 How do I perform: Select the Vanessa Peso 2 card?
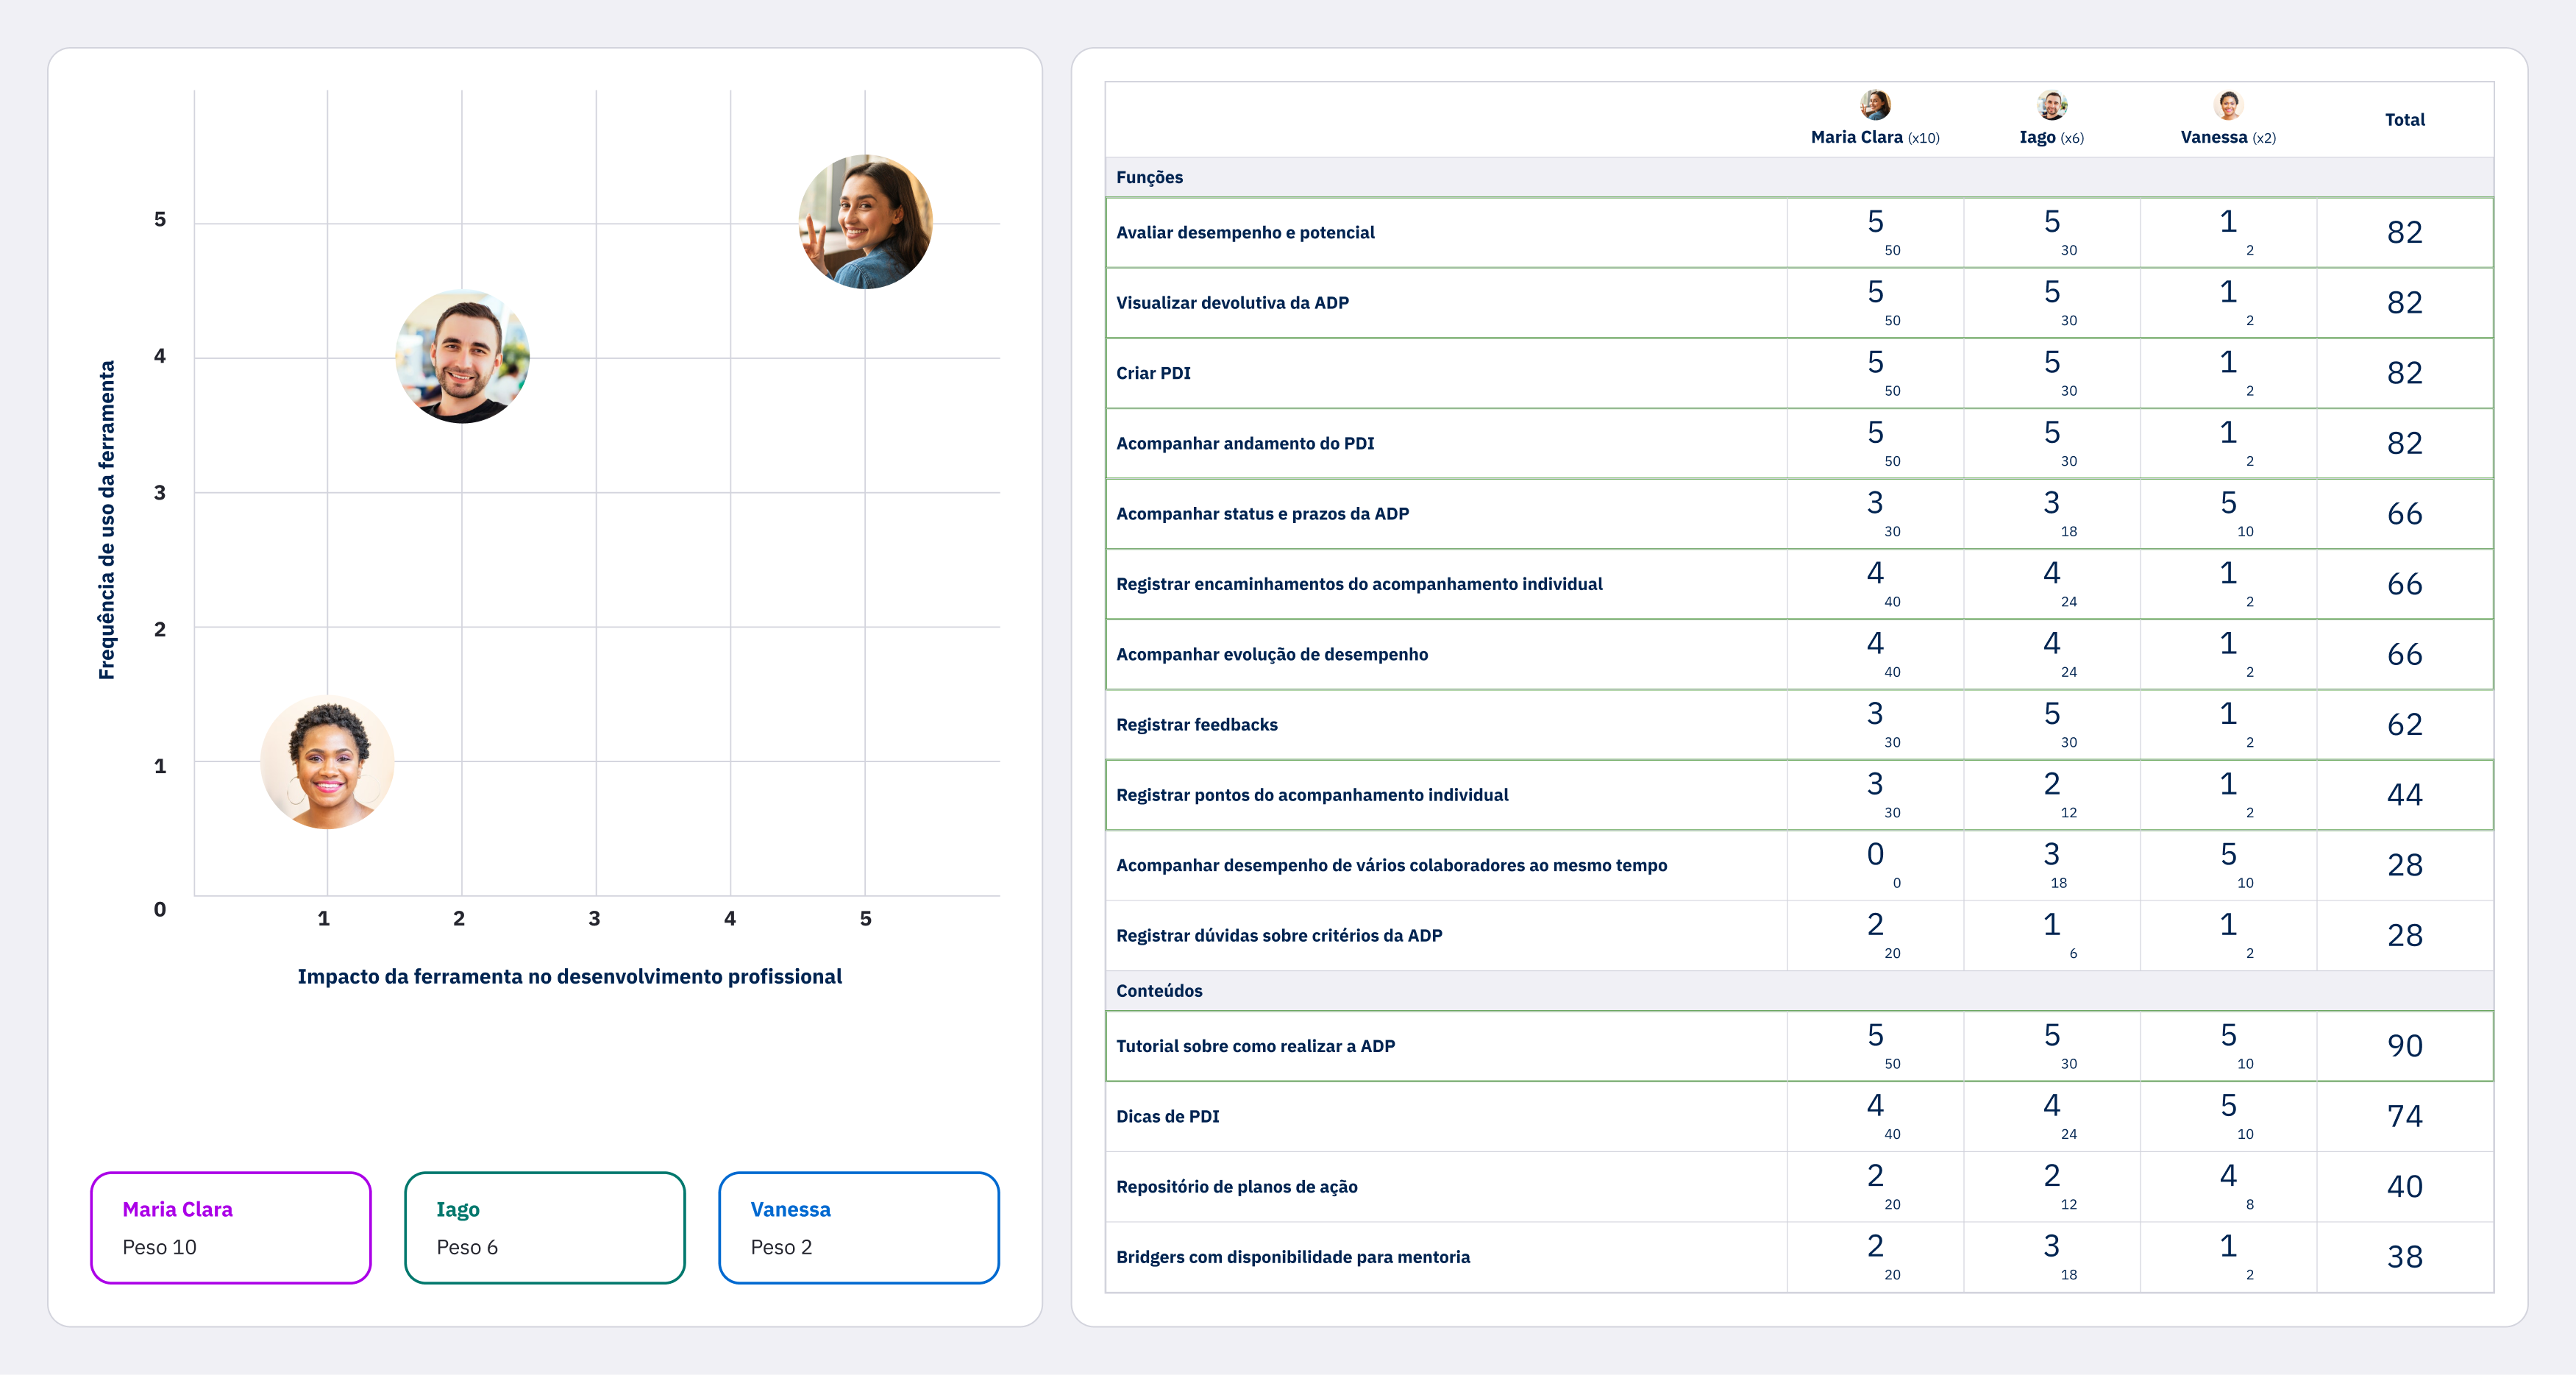pyautogui.click(x=859, y=1227)
